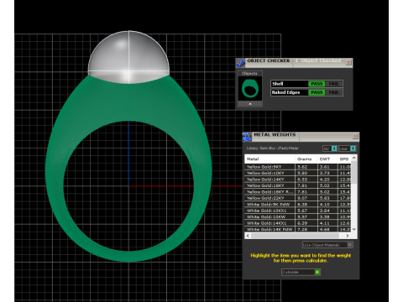Click the Metal Weights scale icon

247,137
